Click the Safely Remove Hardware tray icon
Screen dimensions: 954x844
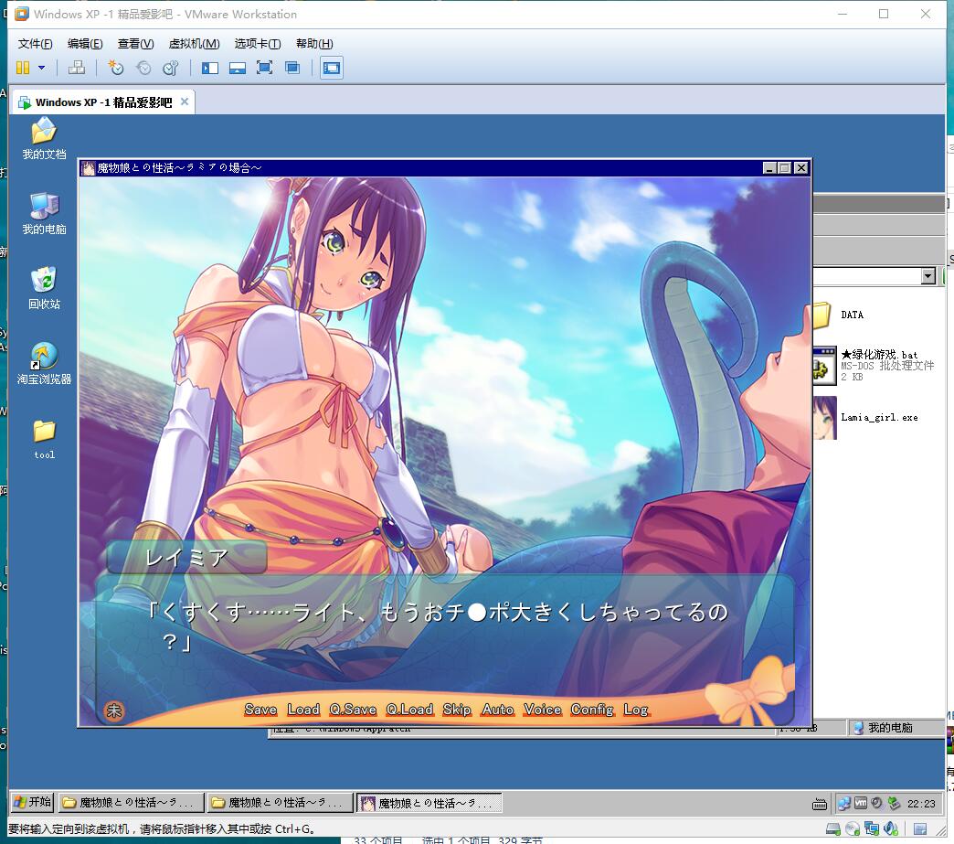[x=894, y=803]
